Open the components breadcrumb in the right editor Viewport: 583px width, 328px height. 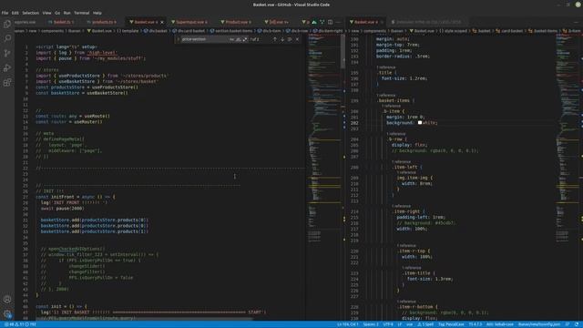[x=374, y=31]
